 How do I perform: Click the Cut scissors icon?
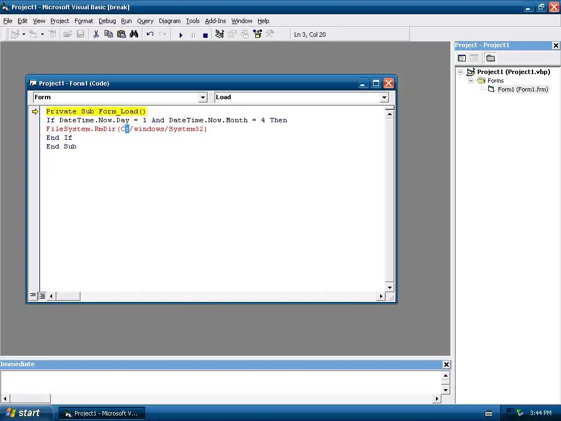(x=96, y=35)
